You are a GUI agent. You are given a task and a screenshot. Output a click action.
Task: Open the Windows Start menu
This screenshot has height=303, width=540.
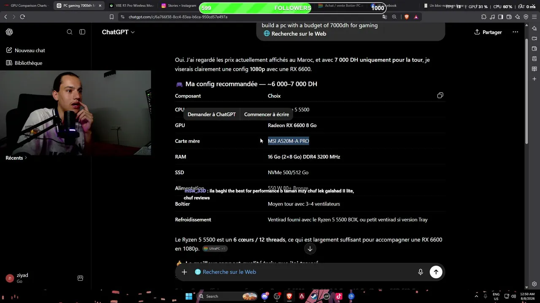189,296
